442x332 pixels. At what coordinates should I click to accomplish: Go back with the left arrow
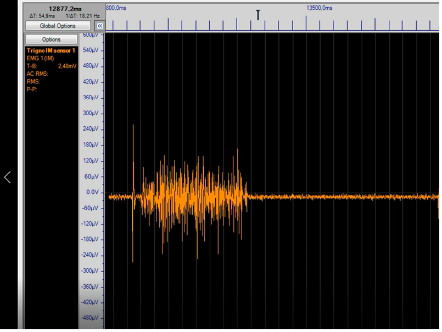coord(8,177)
